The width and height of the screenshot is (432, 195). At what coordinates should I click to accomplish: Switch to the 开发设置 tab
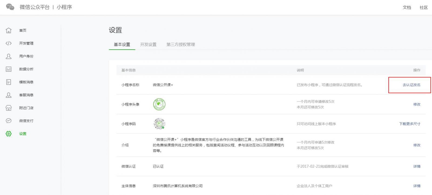click(x=148, y=44)
